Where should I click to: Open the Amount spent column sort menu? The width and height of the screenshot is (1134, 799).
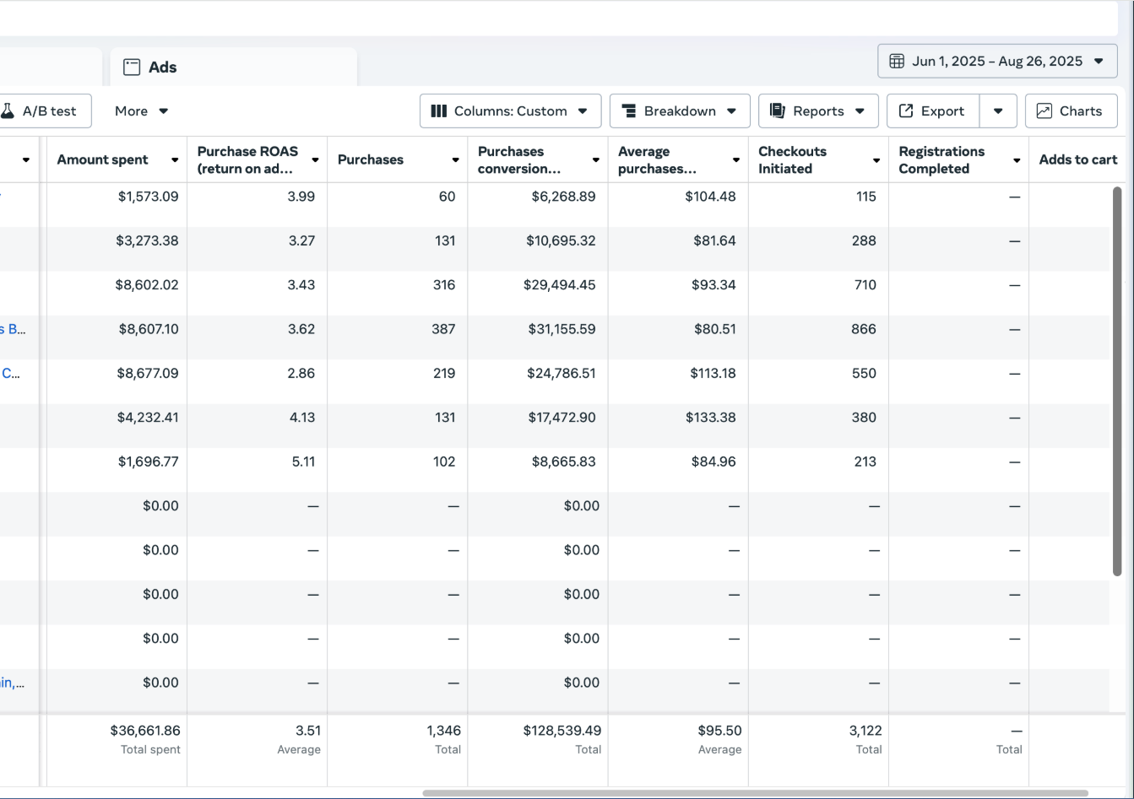(x=175, y=160)
